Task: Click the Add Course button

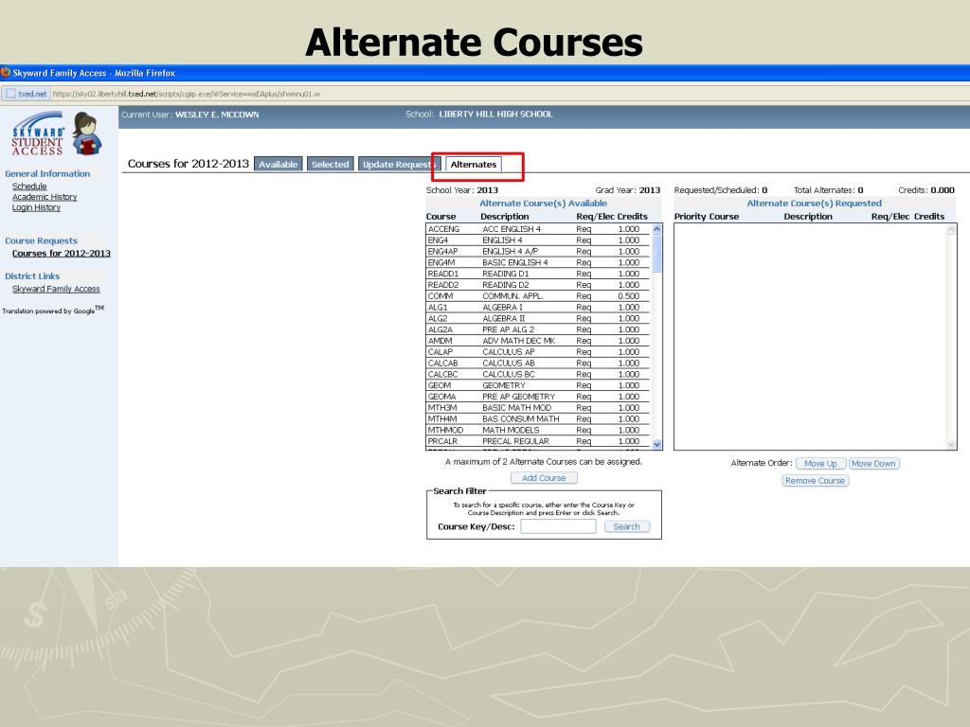Action: coord(543,477)
